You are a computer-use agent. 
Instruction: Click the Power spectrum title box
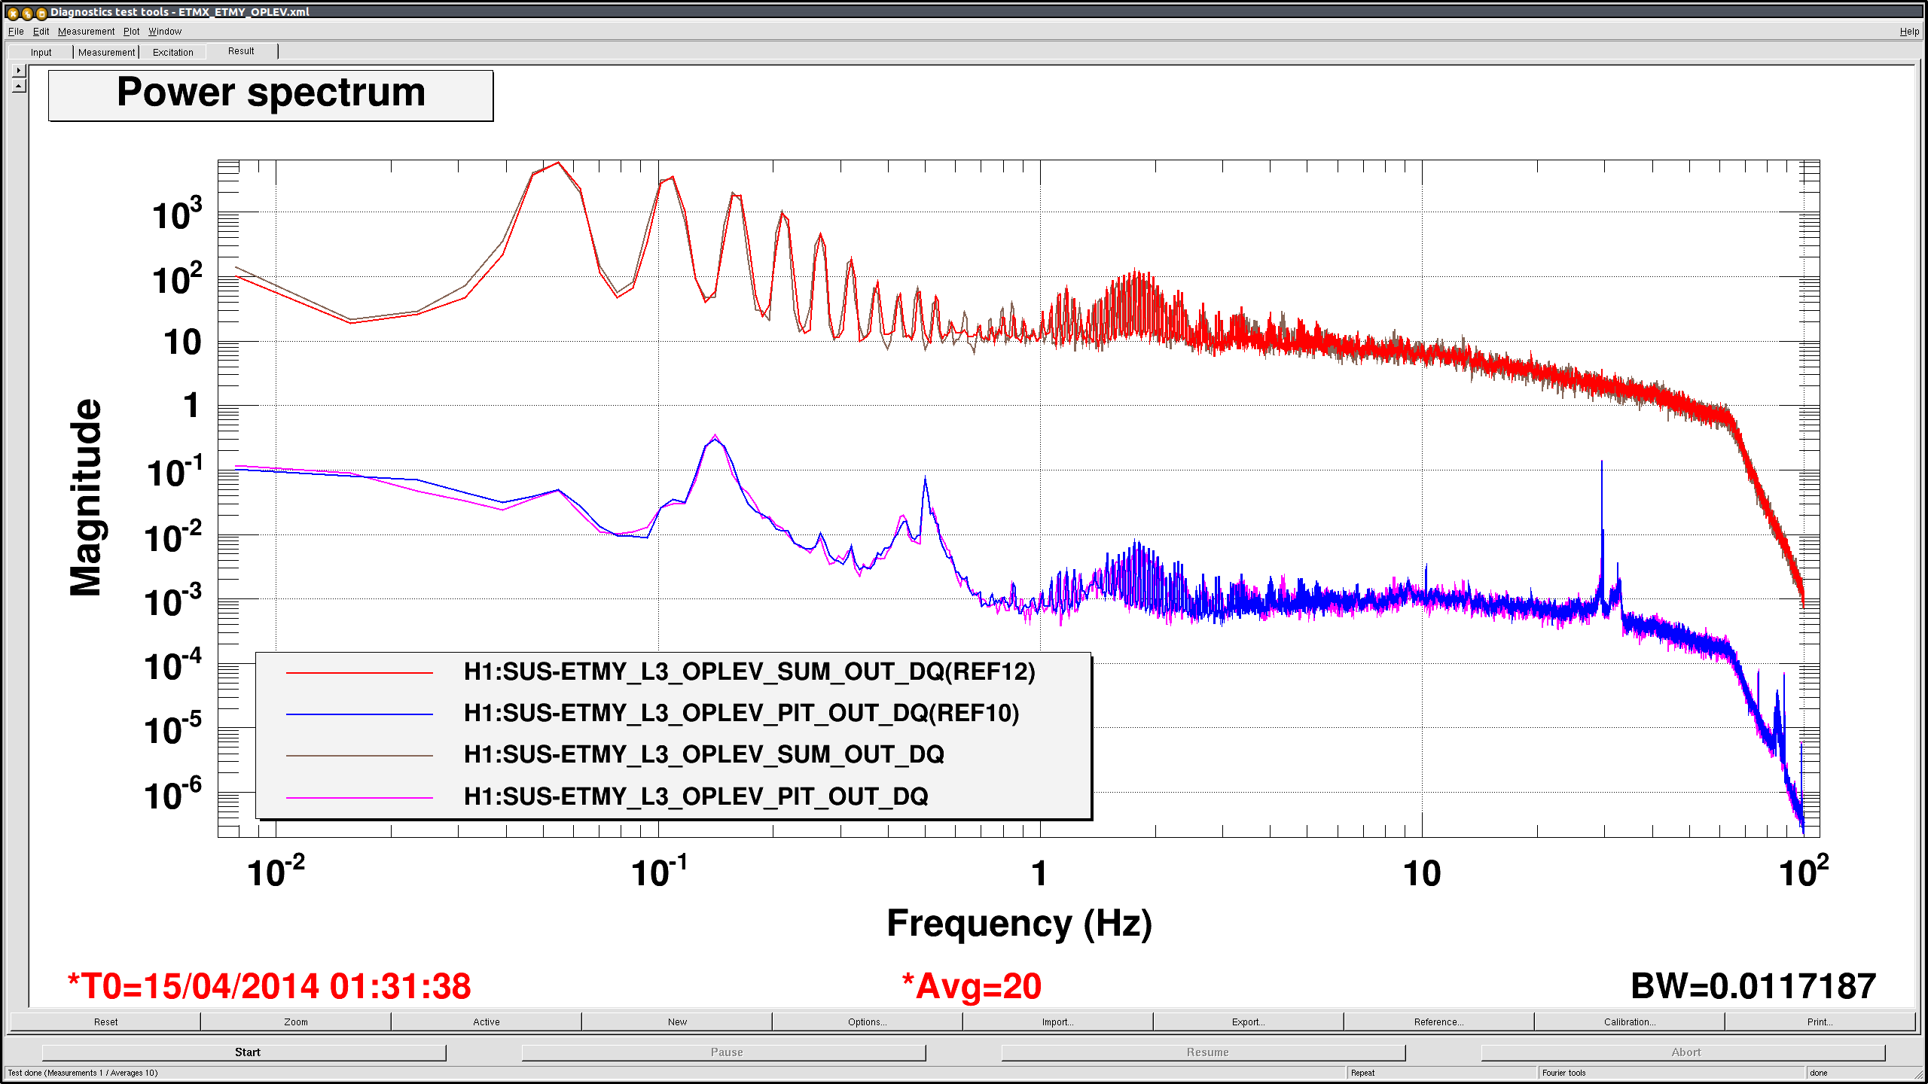point(271,95)
